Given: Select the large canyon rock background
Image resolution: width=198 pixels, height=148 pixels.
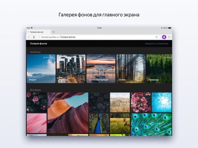Looking at the screenshot, I should point(68,113).
